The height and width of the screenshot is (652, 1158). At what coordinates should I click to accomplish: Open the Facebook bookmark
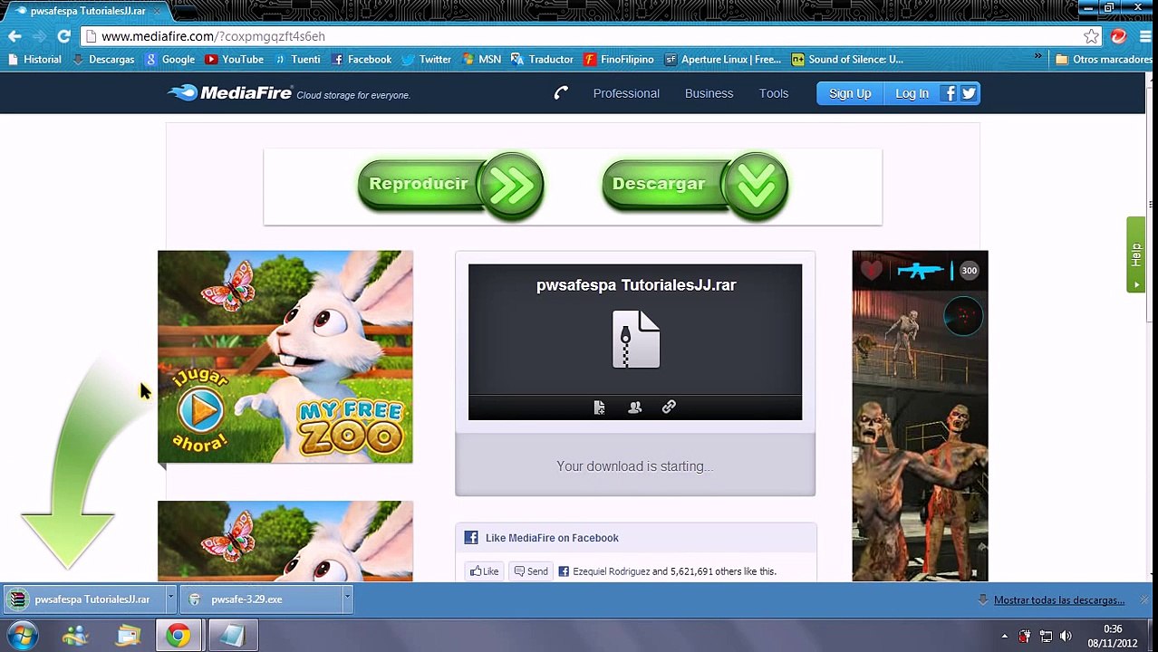click(362, 59)
